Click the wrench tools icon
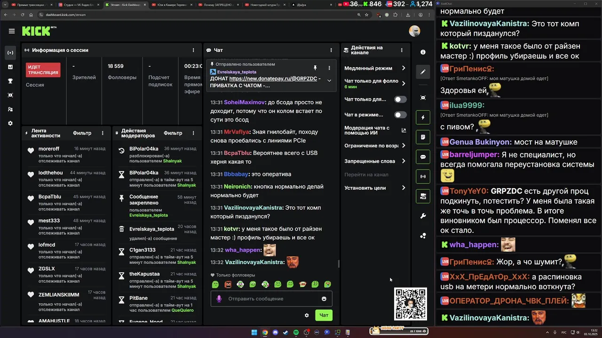This screenshot has width=602, height=338. (423, 216)
